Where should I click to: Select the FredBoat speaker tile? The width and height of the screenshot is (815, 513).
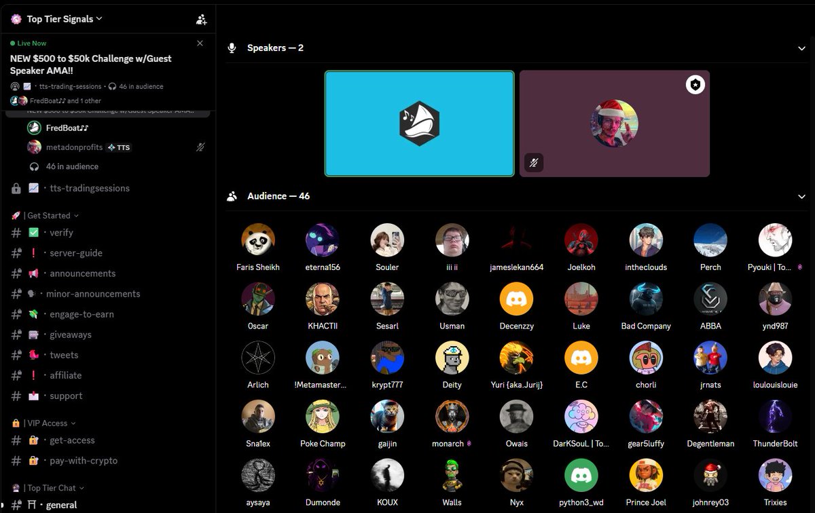point(419,123)
